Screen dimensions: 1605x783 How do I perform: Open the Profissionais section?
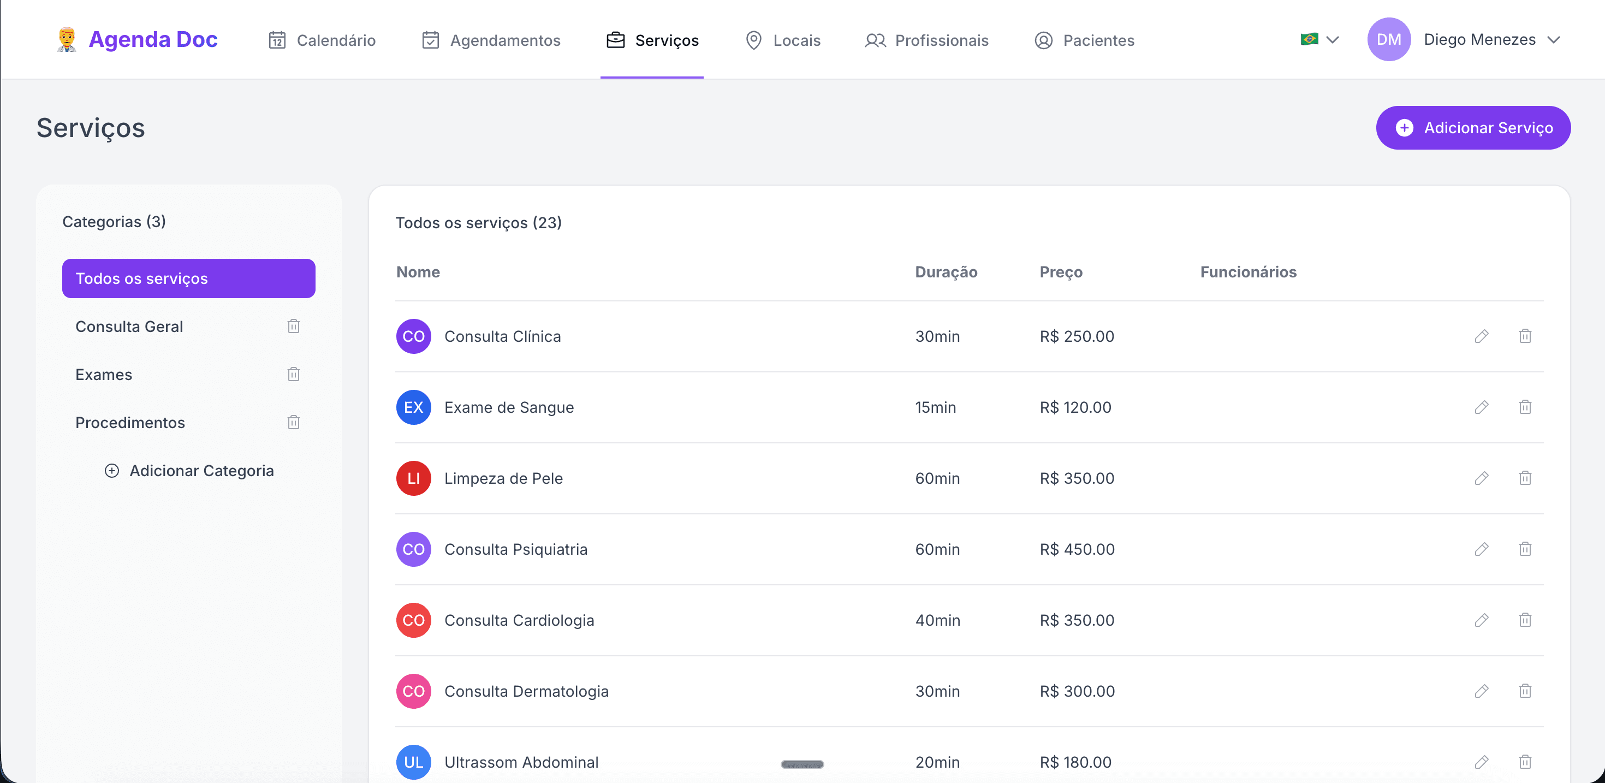coord(926,40)
